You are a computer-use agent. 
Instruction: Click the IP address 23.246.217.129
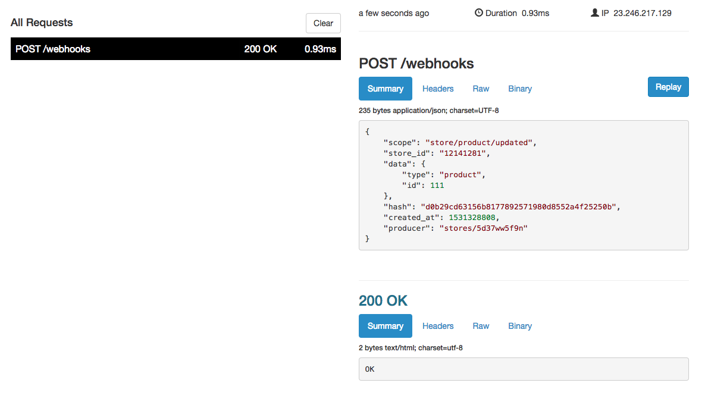pyautogui.click(x=643, y=12)
